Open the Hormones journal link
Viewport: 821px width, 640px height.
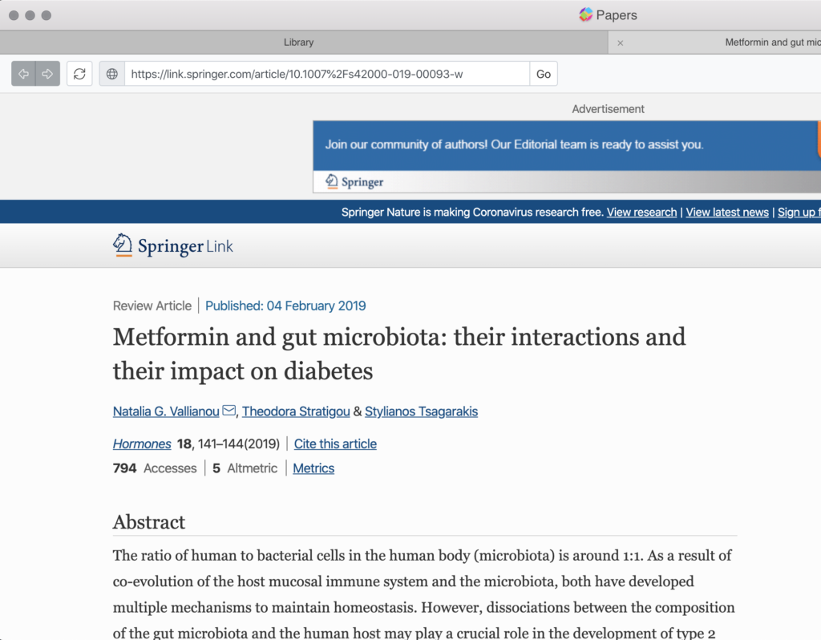pos(142,444)
